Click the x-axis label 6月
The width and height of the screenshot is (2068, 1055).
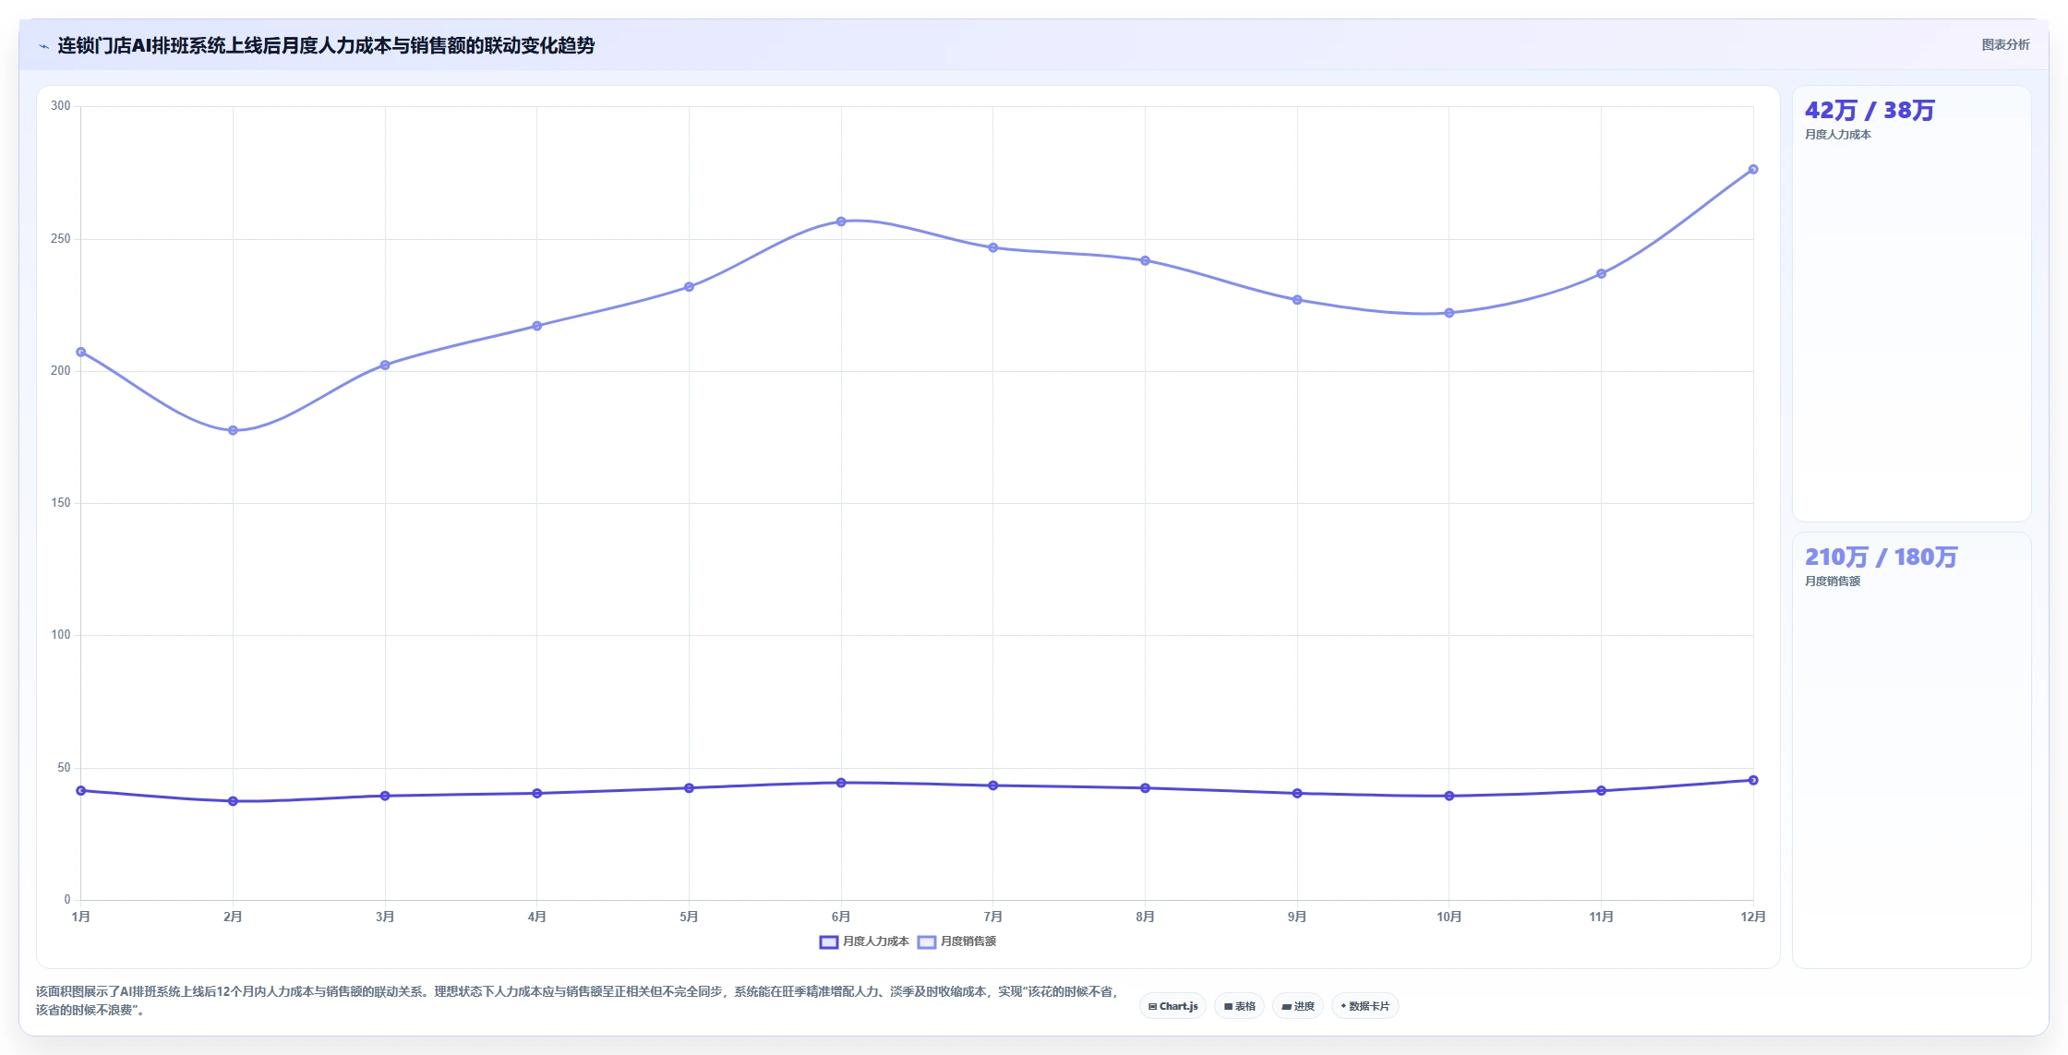coord(841,917)
